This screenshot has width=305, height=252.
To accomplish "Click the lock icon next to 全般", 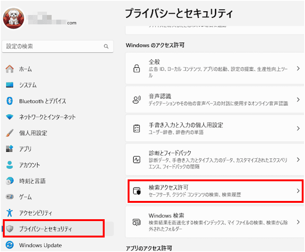I will 137,68.
